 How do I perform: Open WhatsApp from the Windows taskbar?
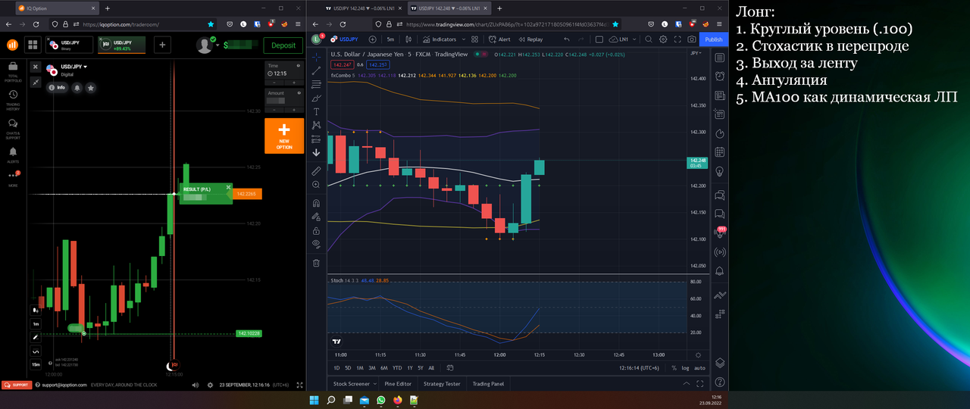[380, 400]
